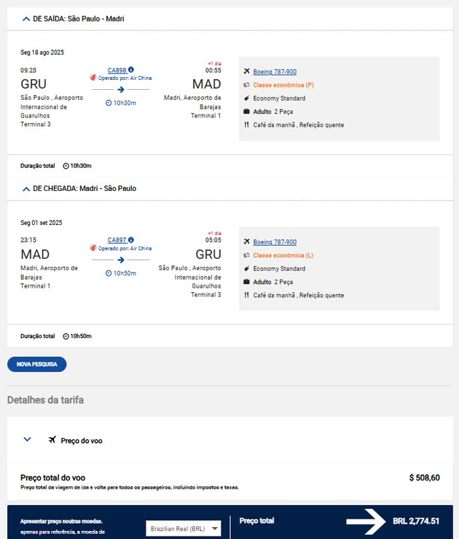459x539 pixels.
Task: Click meal icon in return flight details
Action: [246, 295]
